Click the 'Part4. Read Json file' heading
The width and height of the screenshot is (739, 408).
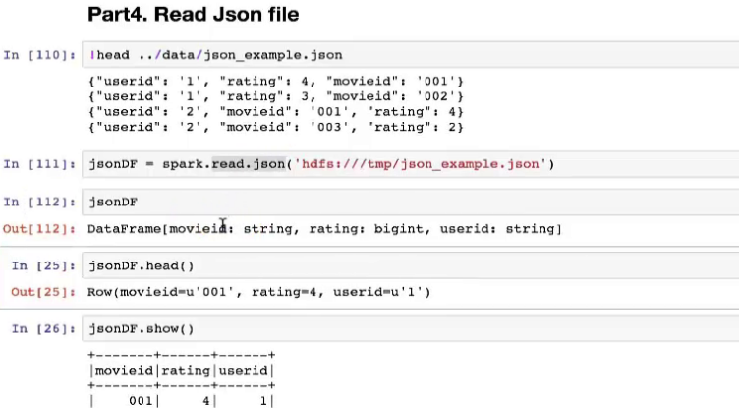click(x=194, y=14)
